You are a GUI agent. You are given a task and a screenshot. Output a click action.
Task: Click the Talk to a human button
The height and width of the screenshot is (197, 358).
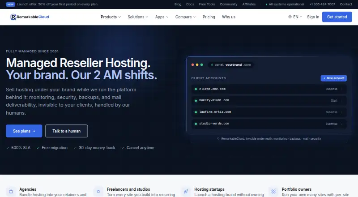pos(66,131)
